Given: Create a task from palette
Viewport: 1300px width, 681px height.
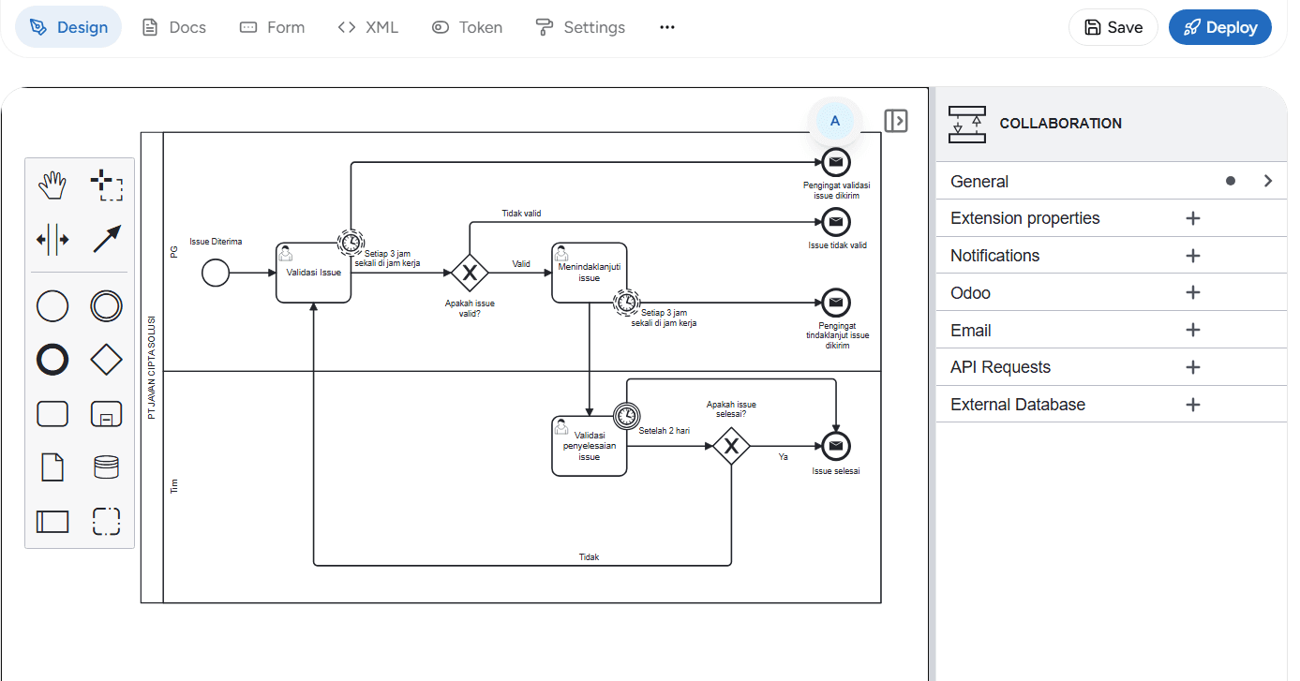Looking at the screenshot, I should click(x=52, y=413).
